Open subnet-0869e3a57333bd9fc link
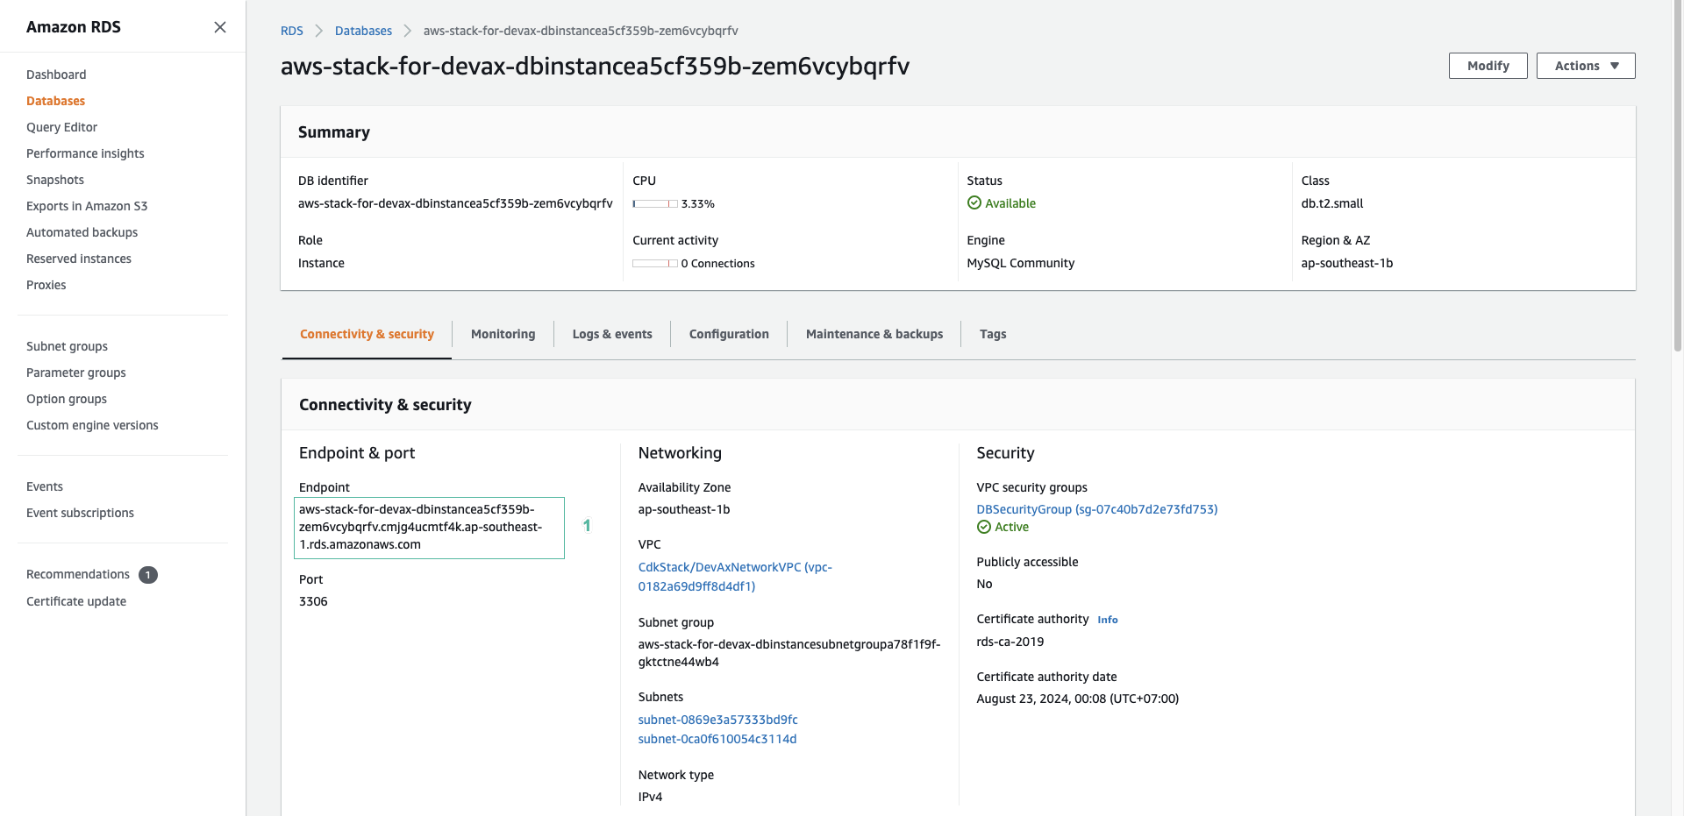 (717, 720)
